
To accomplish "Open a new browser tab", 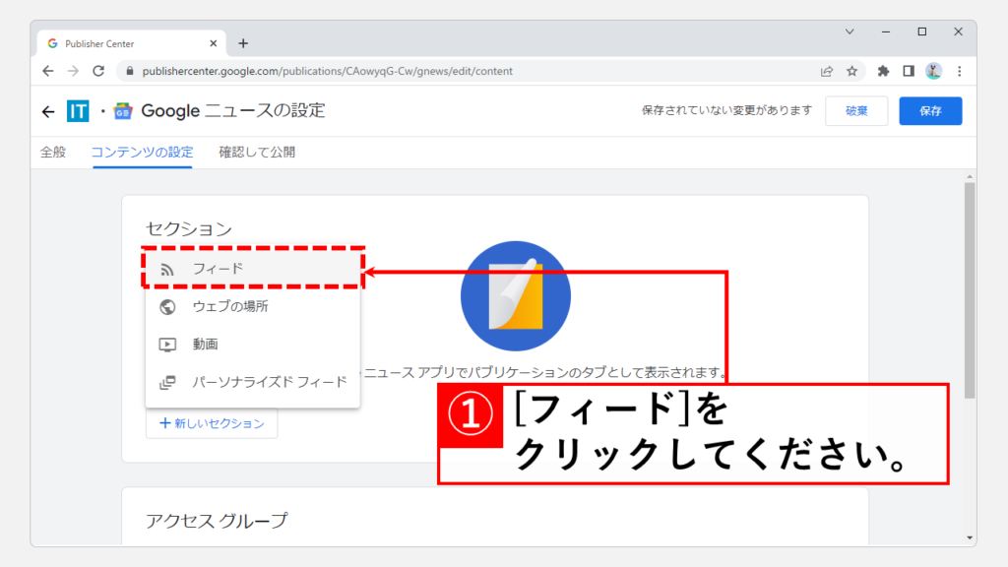I will coord(243,43).
